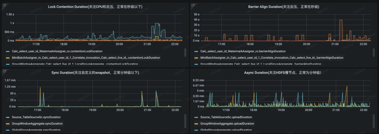Expand the Lock Contention Duration panel title menu

(x=95, y=7)
